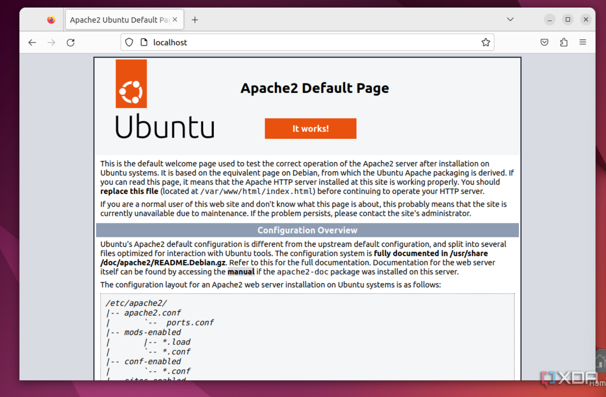Close the Firefox window
Image resolution: width=606 pixels, height=397 pixels.
586,19
